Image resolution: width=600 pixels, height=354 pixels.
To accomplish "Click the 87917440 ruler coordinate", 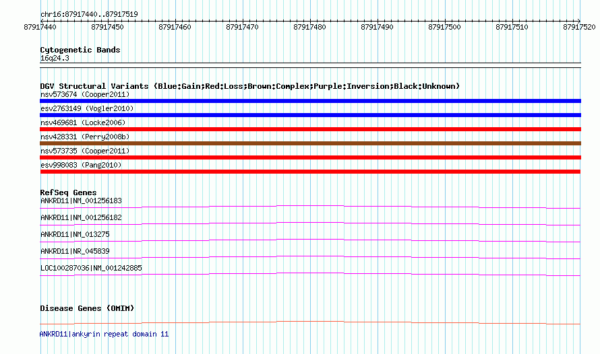I will (x=40, y=27).
